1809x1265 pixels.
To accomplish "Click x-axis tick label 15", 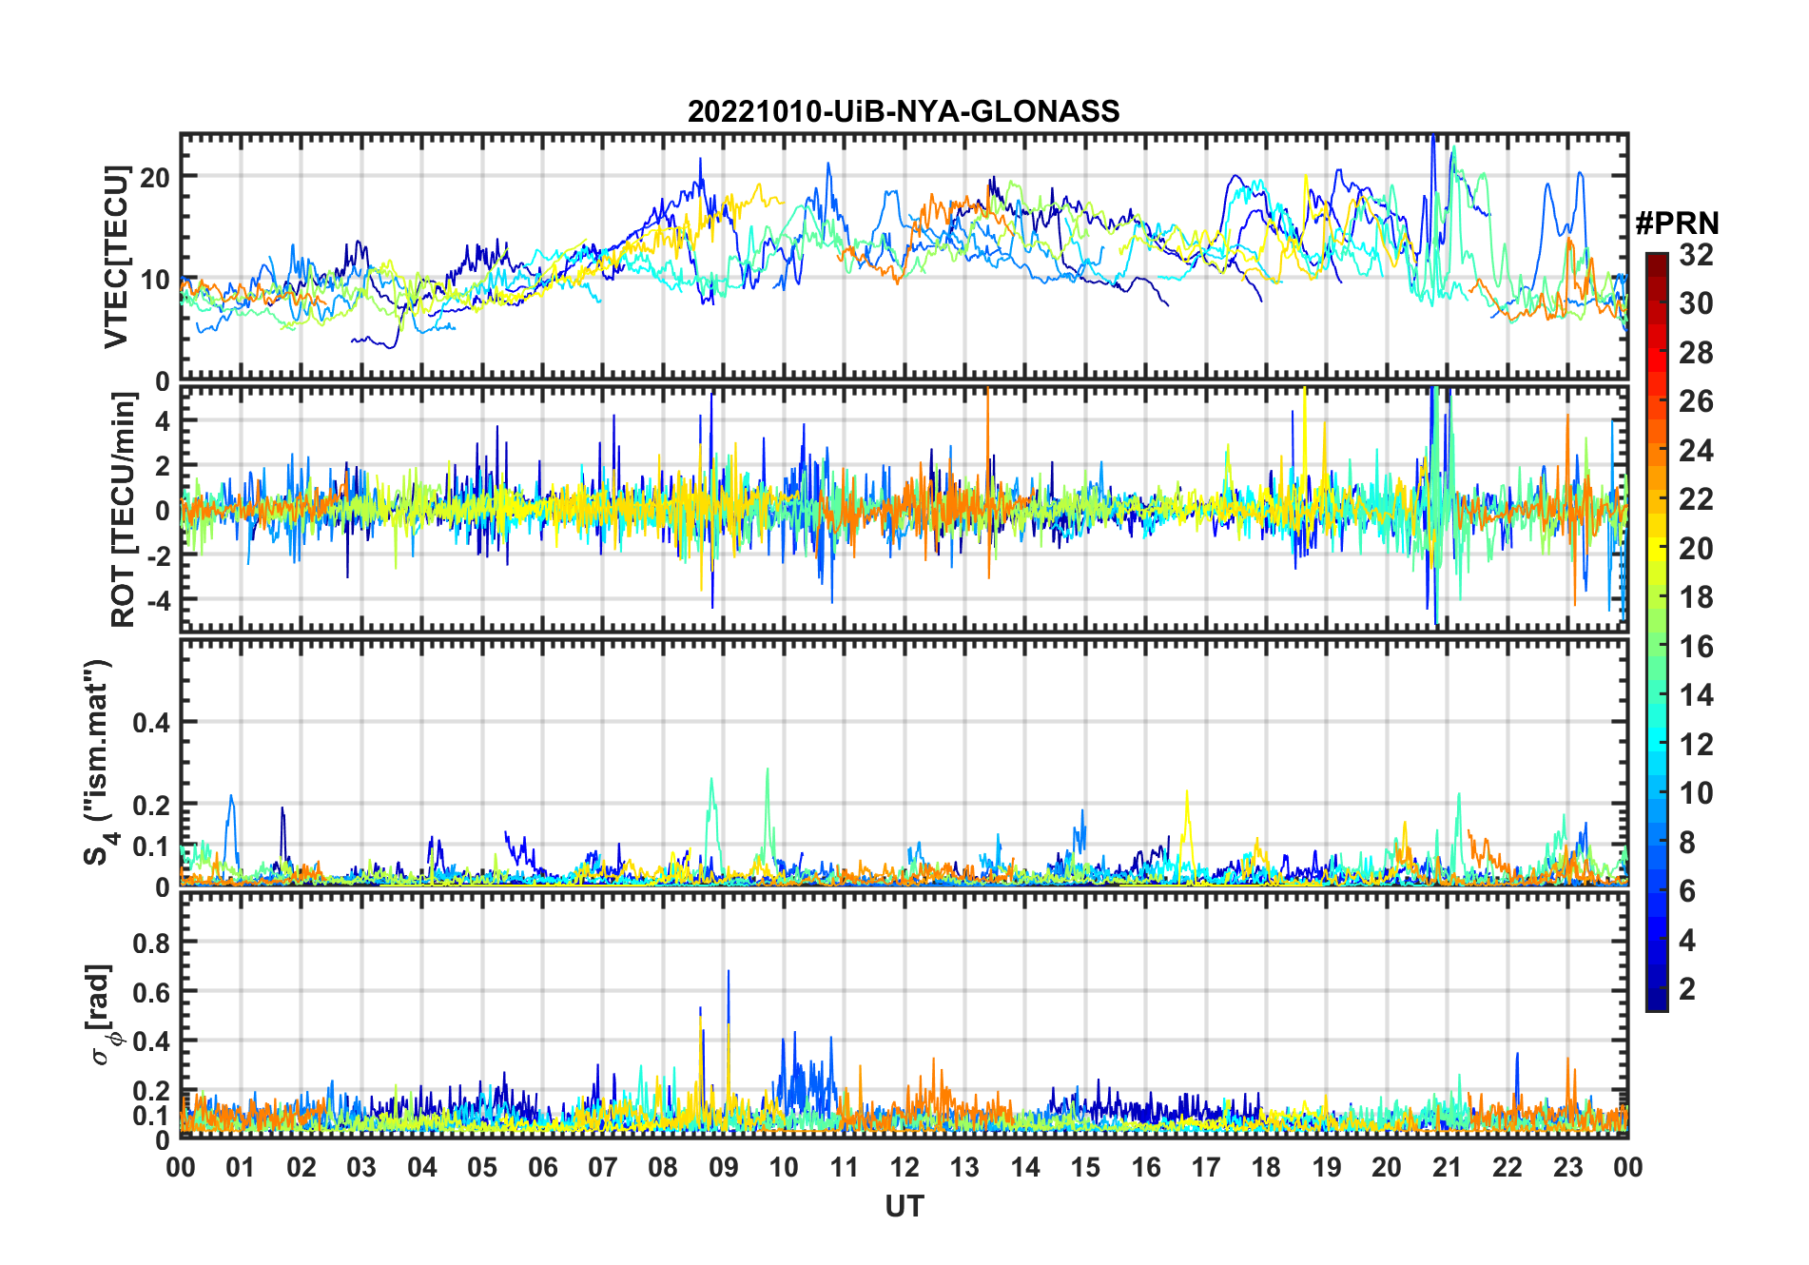I will [x=1085, y=1168].
